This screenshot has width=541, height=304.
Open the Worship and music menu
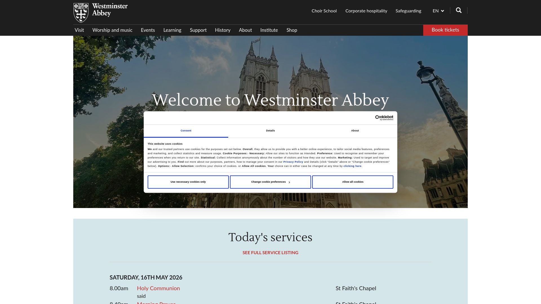(112, 30)
